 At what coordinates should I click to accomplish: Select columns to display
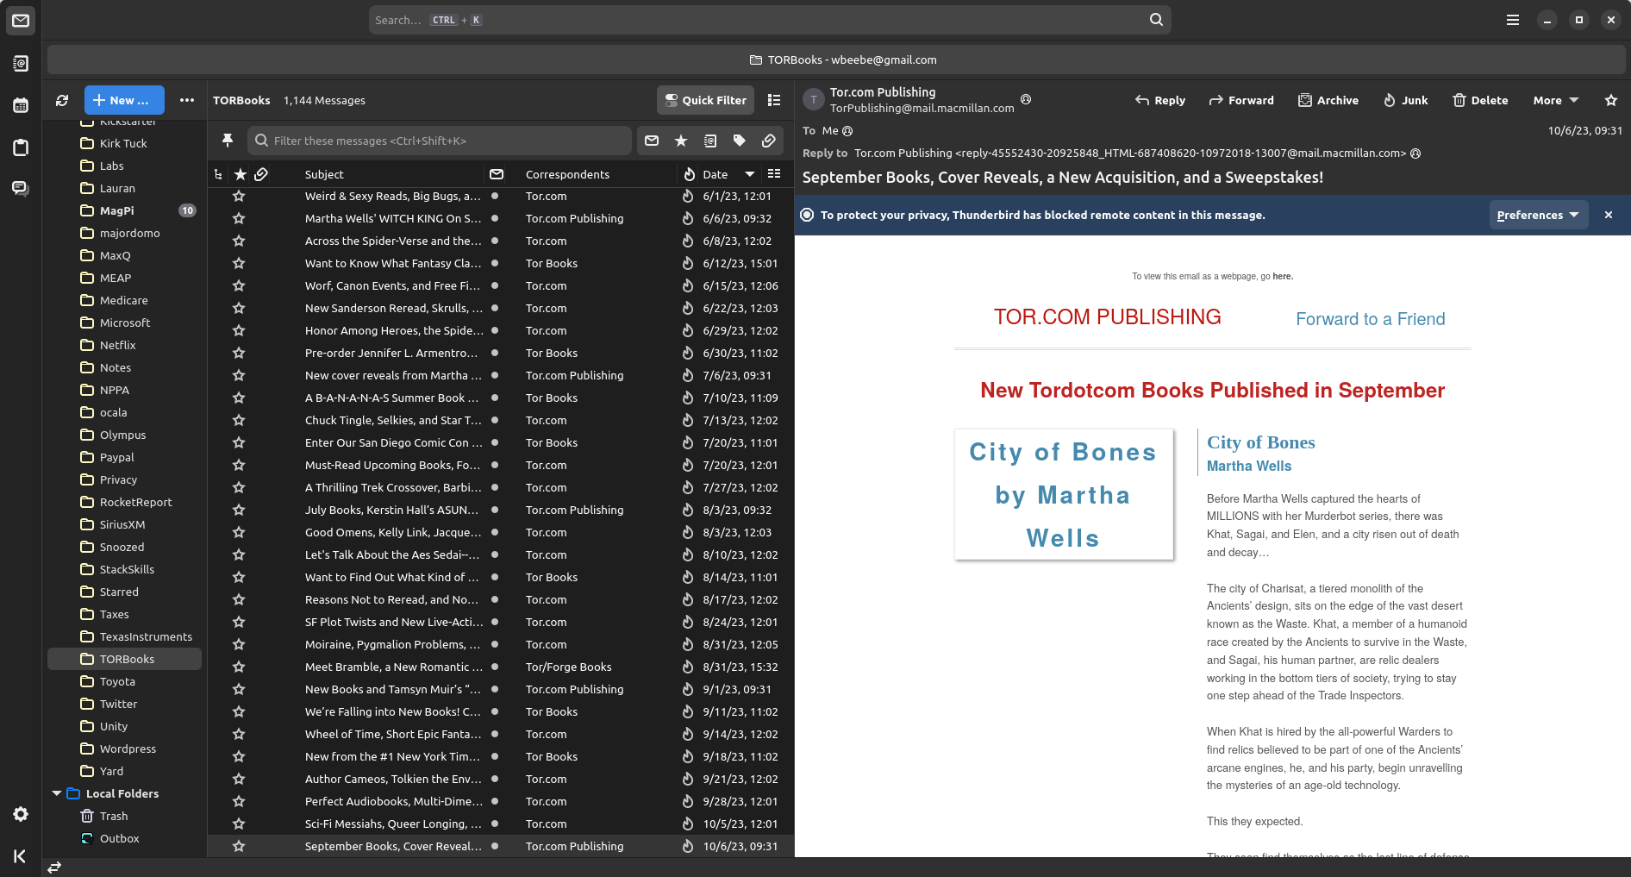coord(774,174)
